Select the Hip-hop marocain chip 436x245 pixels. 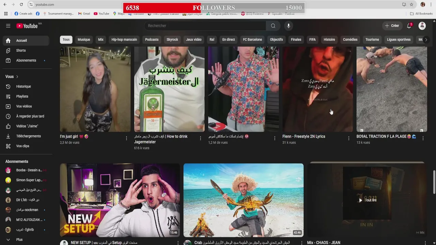(124, 39)
